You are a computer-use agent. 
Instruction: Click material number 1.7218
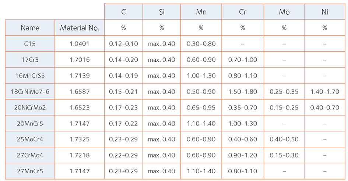pos(80,155)
